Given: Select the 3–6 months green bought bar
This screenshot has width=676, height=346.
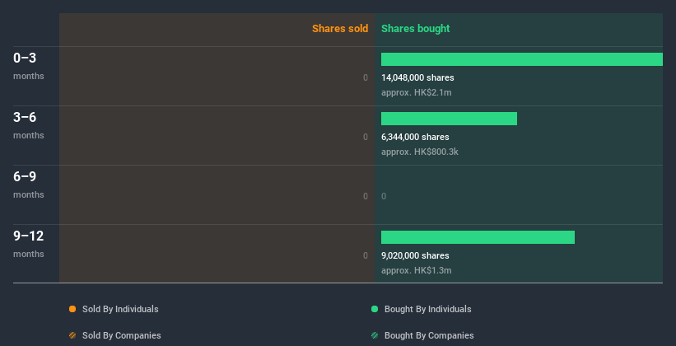Looking at the screenshot, I should 449,119.
